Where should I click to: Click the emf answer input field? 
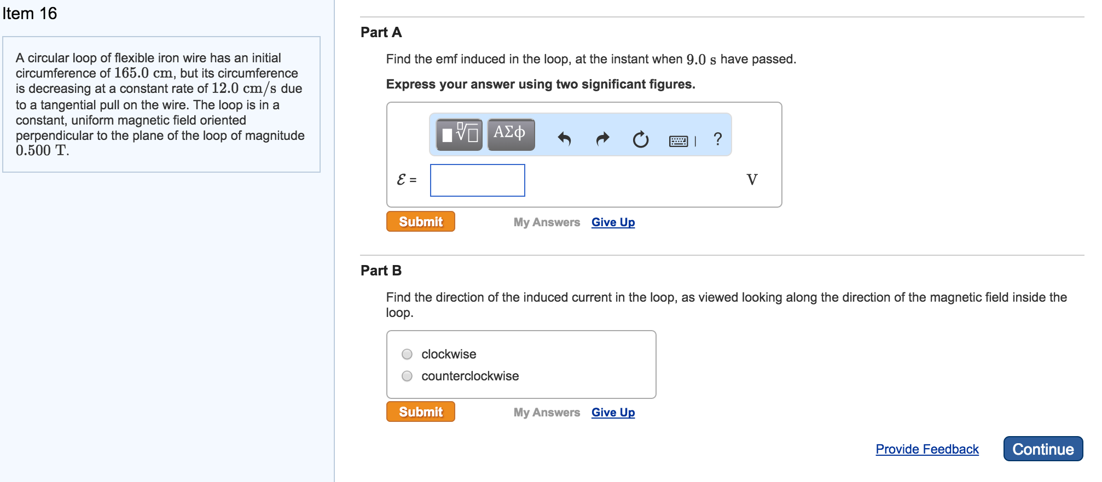point(477,180)
